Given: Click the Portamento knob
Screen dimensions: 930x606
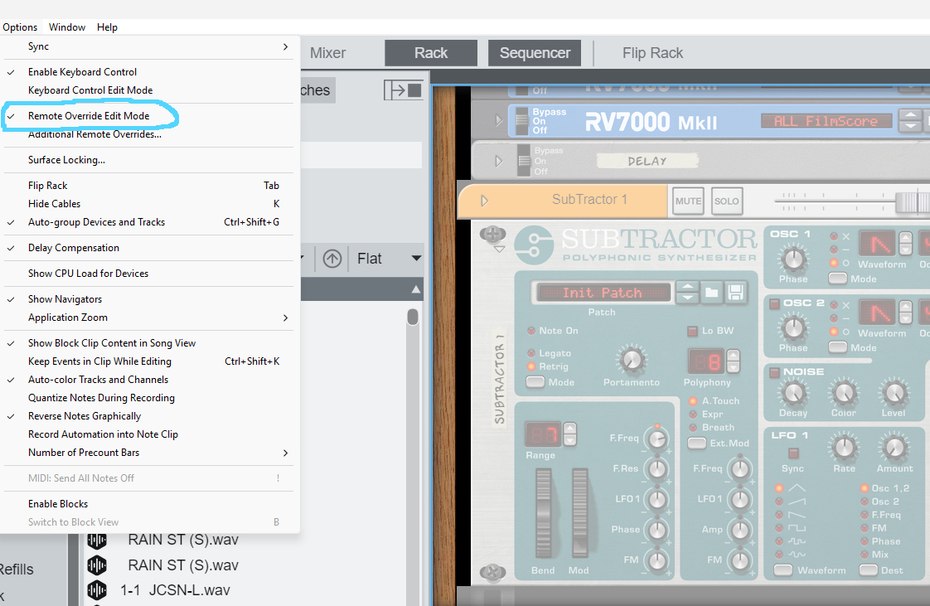Looking at the screenshot, I should [x=632, y=359].
